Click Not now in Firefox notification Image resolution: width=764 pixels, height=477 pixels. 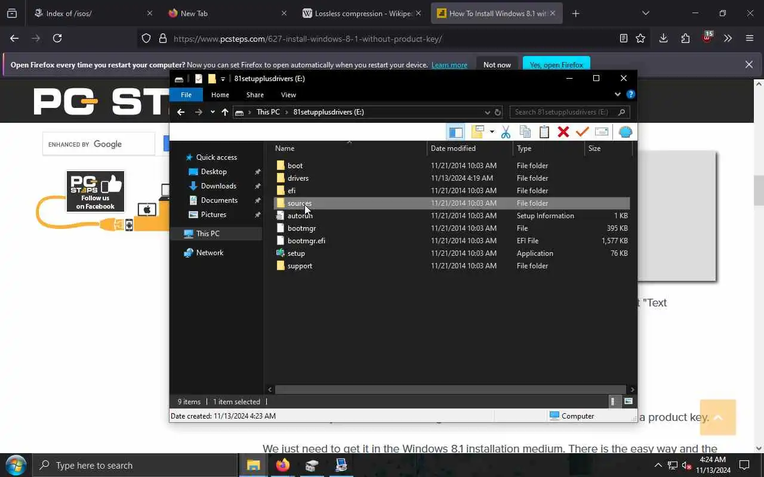click(497, 64)
